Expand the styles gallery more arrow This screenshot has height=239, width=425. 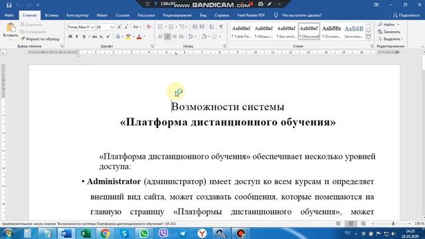(x=369, y=38)
